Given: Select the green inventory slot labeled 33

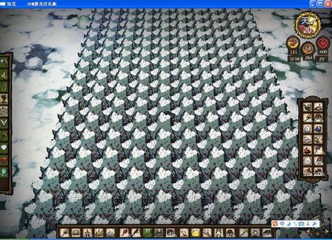Looking at the screenshot, I should pos(147,233).
